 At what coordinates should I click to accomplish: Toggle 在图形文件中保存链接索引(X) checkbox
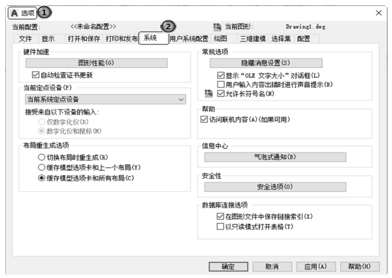220,216
